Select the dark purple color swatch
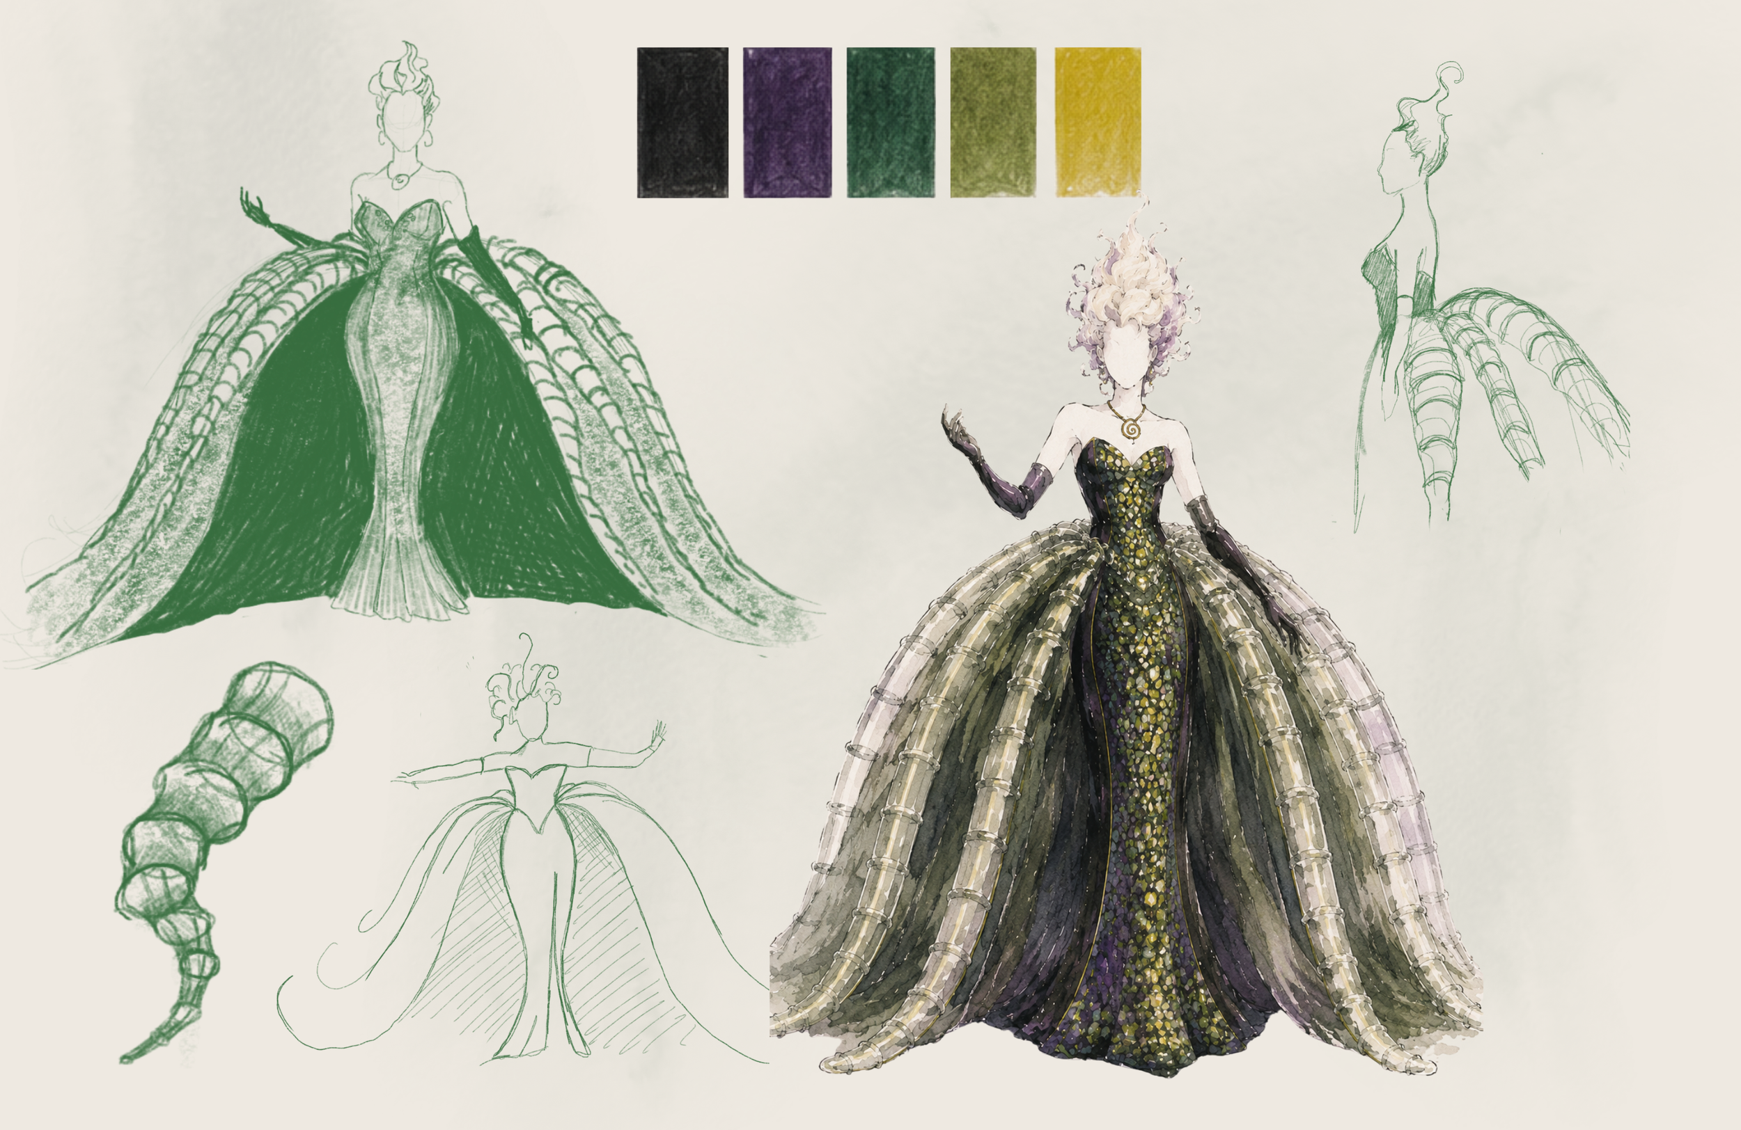This screenshot has height=1130, width=1741. [787, 122]
